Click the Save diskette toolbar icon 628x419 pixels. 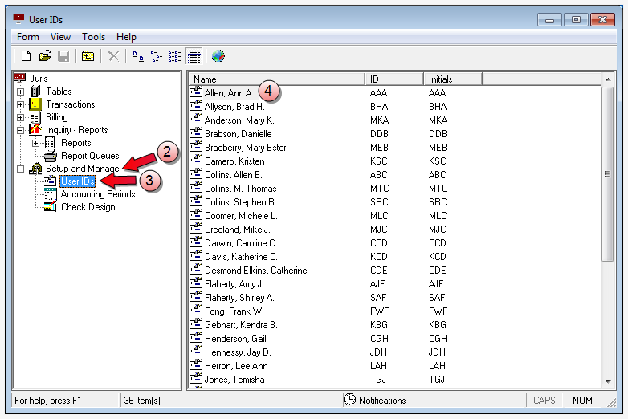[63, 56]
